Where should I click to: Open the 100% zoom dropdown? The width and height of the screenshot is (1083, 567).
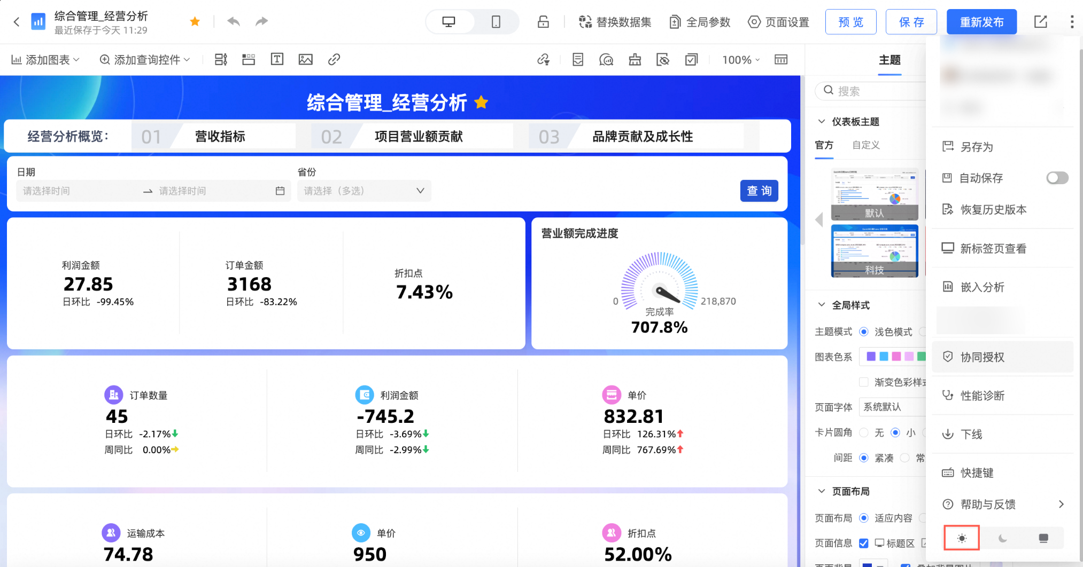pyautogui.click(x=741, y=60)
